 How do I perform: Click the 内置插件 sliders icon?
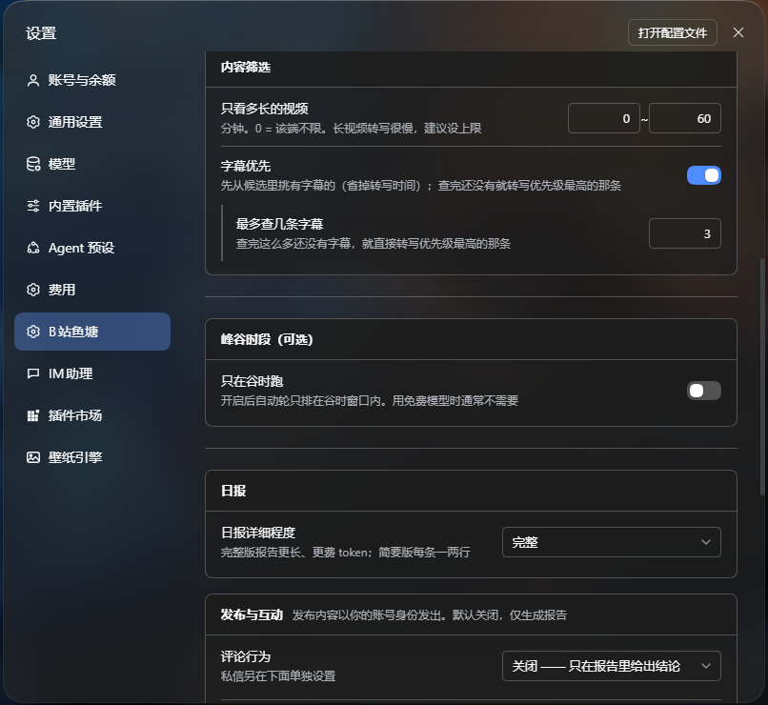pyautogui.click(x=32, y=206)
